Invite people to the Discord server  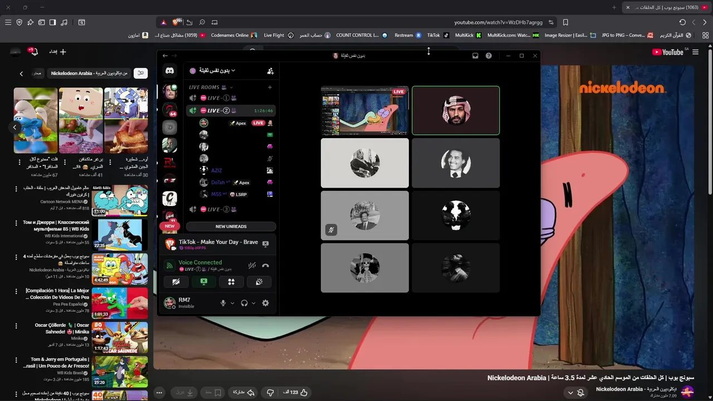270,71
